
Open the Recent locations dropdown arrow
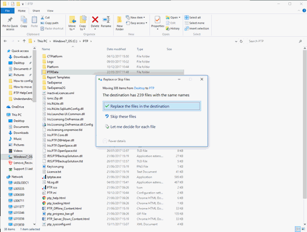tap(19, 41)
